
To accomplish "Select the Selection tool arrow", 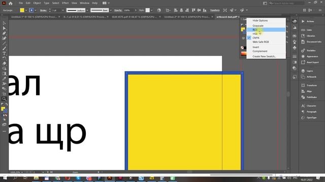I will [4, 23].
